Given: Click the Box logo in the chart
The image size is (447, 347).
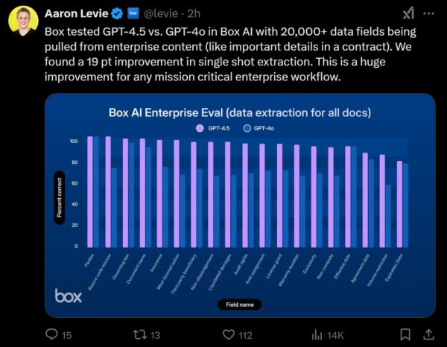Looking at the screenshot, I should pyautogui.click(x=69, y=296).
